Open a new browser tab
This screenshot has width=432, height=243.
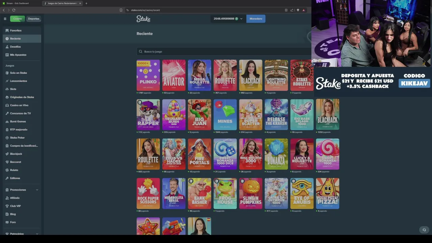pyautogui.click(x=86, y=3)
